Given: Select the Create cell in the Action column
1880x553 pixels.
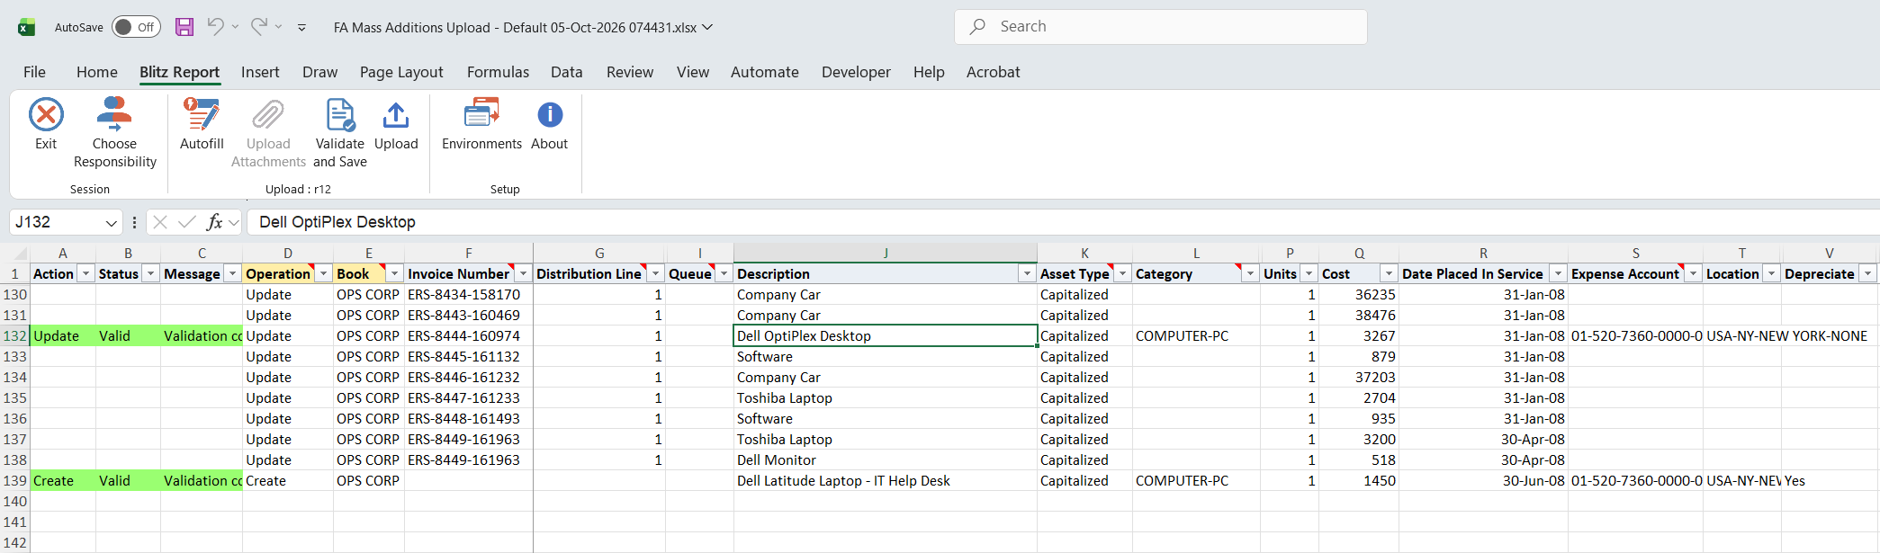Looking at the screenshot, I should [x=63, y=481].
